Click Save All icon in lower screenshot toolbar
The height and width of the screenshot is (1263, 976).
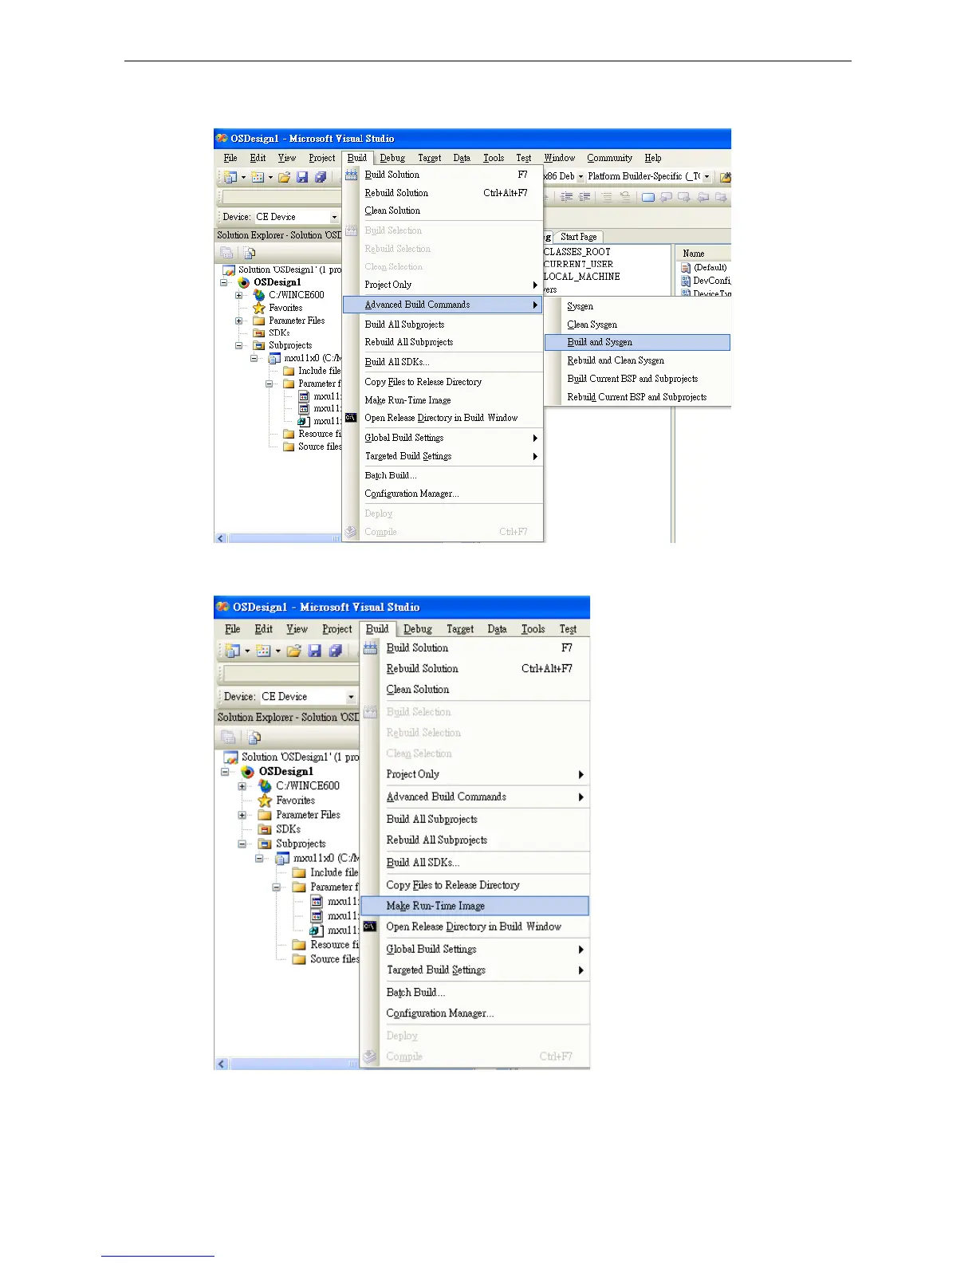pos(336,651)
